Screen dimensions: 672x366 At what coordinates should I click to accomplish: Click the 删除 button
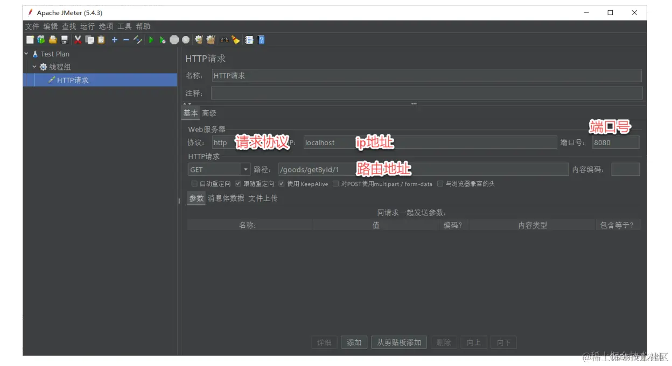[x=444, y=342]
